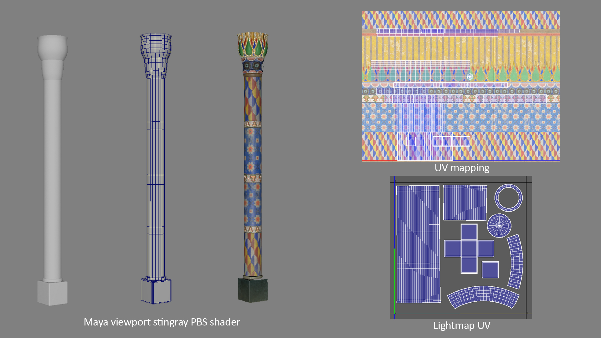Click the medium rectangular UV shell at top
This screenshot has width=601, height=338.
click(465, 202)
